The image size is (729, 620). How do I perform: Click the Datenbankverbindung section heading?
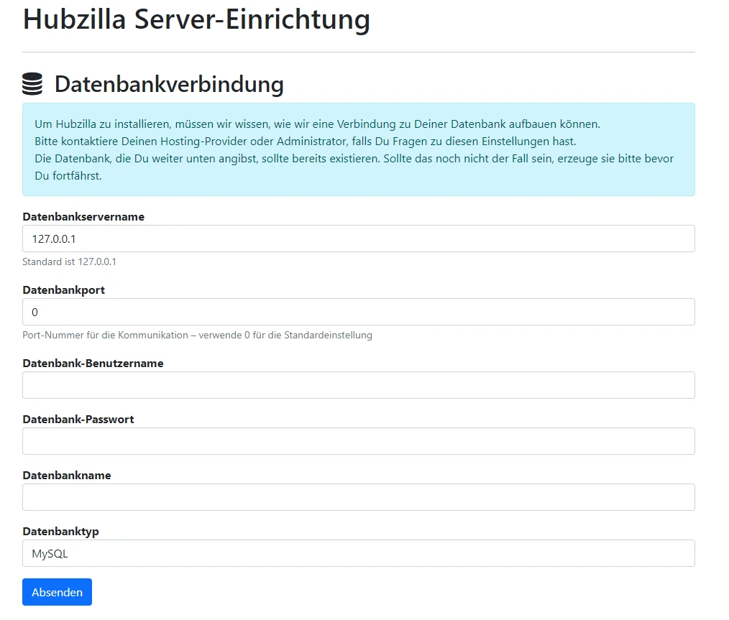(x=169, y=84)
